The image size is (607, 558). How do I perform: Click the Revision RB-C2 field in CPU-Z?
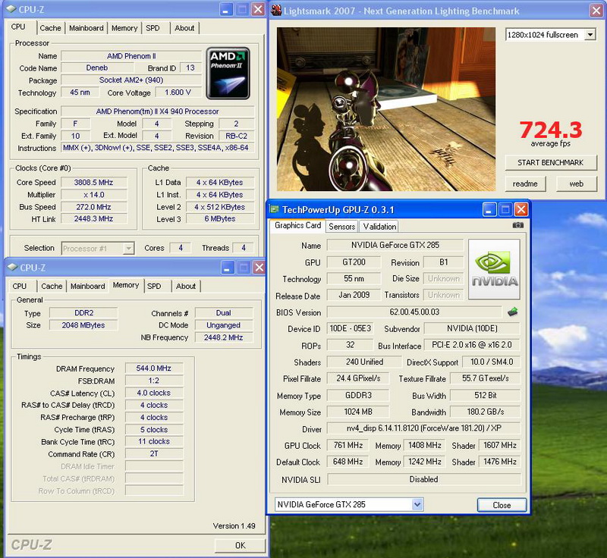pyautogui.click(x=236, y=136)
